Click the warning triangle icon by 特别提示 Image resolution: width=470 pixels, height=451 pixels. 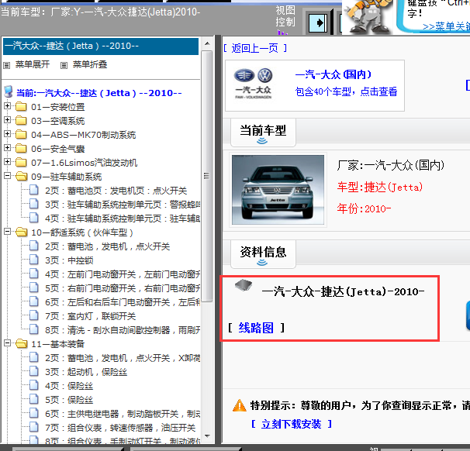point(240,406)
